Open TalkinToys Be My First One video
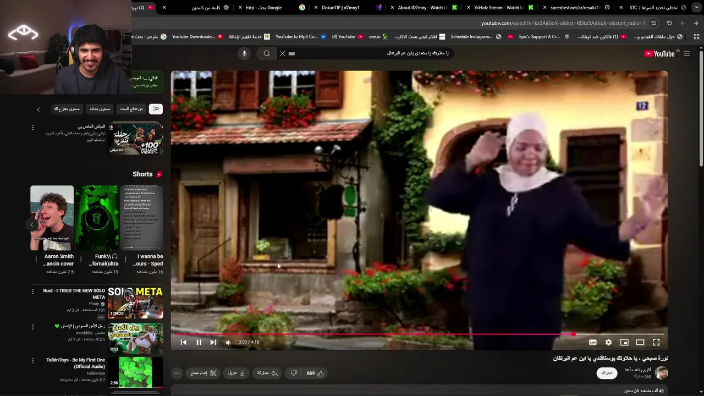The height and width of the screenshot is (396, 704). [135, 372]
